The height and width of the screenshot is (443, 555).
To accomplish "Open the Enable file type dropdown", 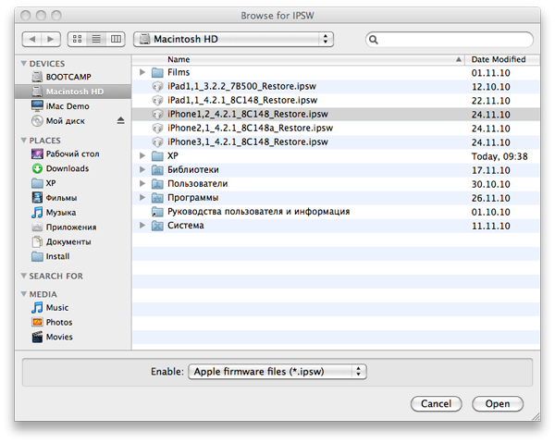I will (277, 372).
